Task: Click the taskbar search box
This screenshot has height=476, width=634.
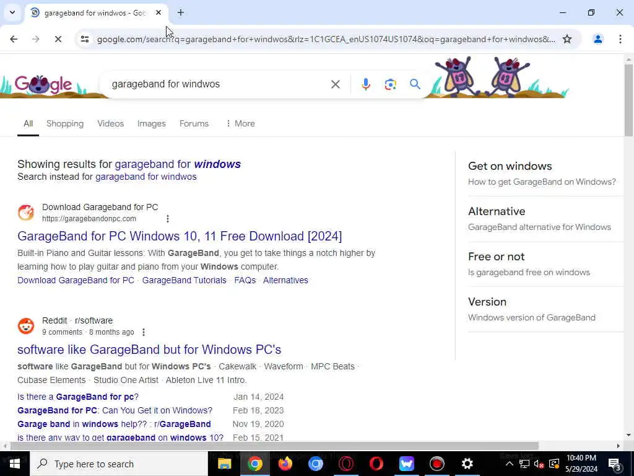Action: point(118,464)
